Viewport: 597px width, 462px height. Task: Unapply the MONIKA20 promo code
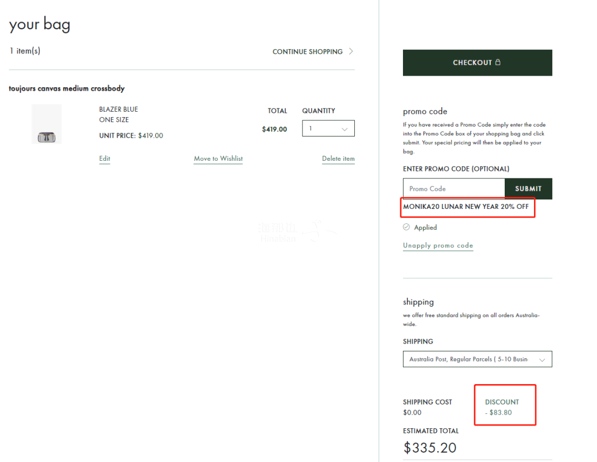(x=438, y=245)
